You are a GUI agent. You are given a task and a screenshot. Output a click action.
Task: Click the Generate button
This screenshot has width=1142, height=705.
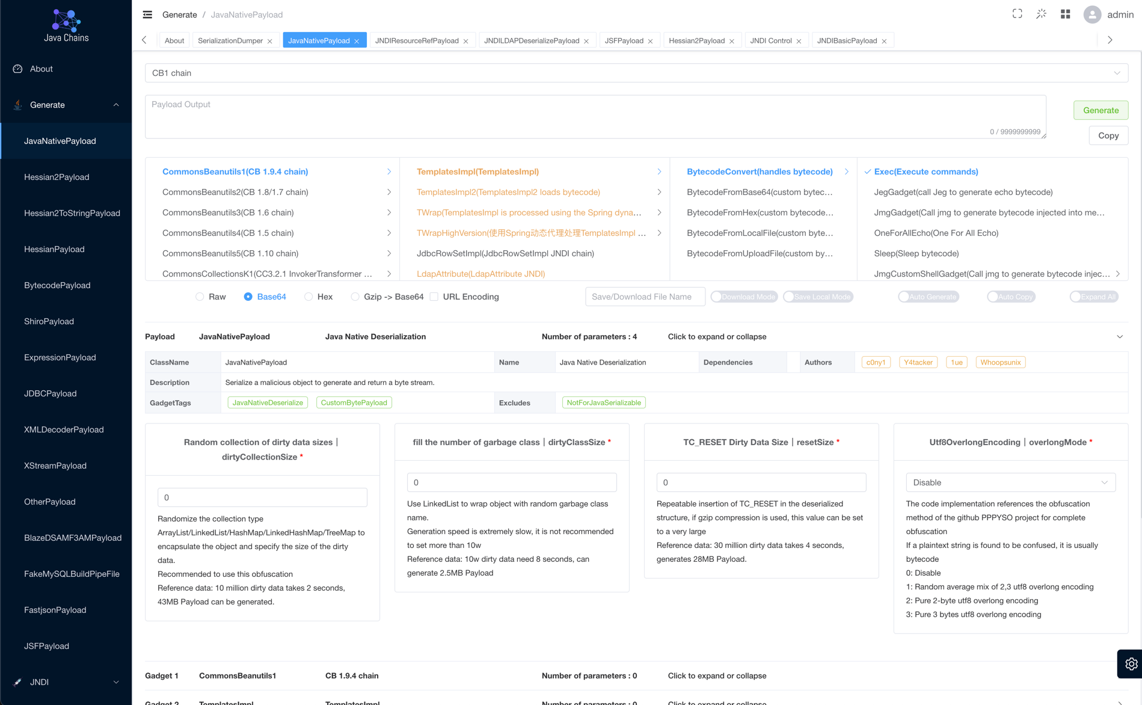tap(1101, 110)
